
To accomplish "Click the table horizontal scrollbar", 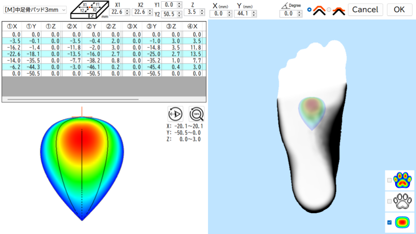I will pos(73,100).
